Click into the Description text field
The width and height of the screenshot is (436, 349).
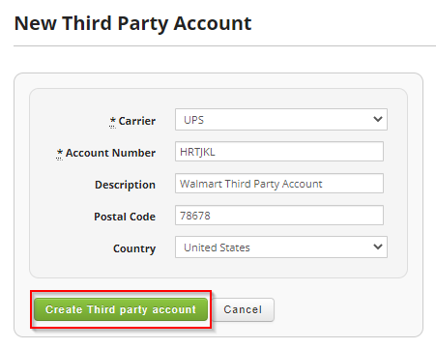279,183
